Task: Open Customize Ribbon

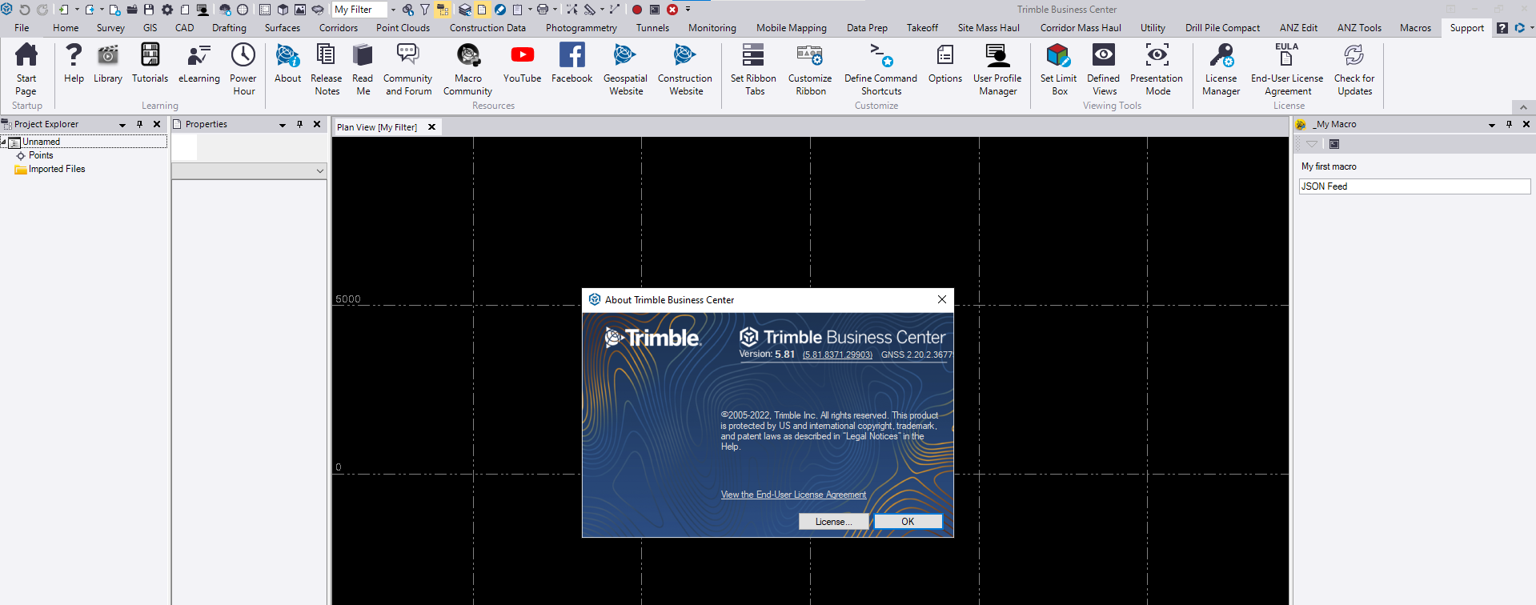Action: pyautogui.click(x=810, y=70)
